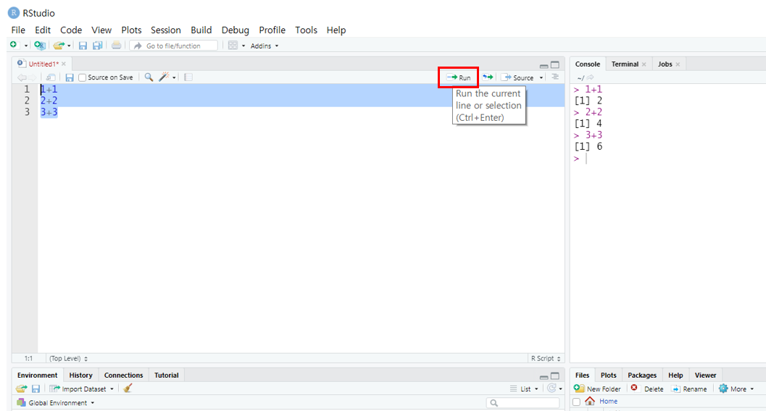The image size is (766, 411).
Task: Click the New File icon
Action: point(13,46)
